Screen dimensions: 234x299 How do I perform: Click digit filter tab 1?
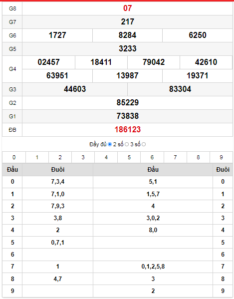tap(37, 157)
